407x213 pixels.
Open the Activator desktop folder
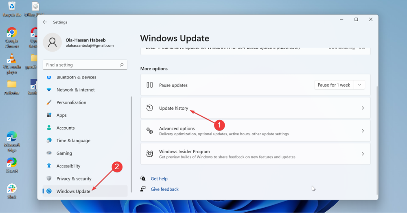(x=12, y=87)
